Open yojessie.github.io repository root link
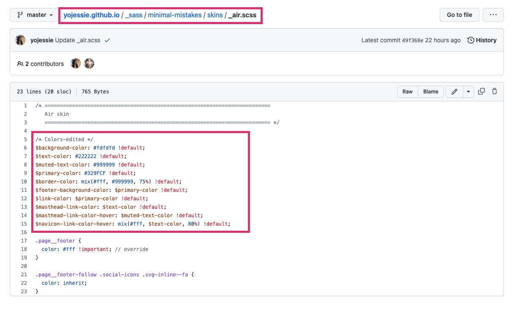514x311 pixels. pyautogui.click(x=91, y=15)
